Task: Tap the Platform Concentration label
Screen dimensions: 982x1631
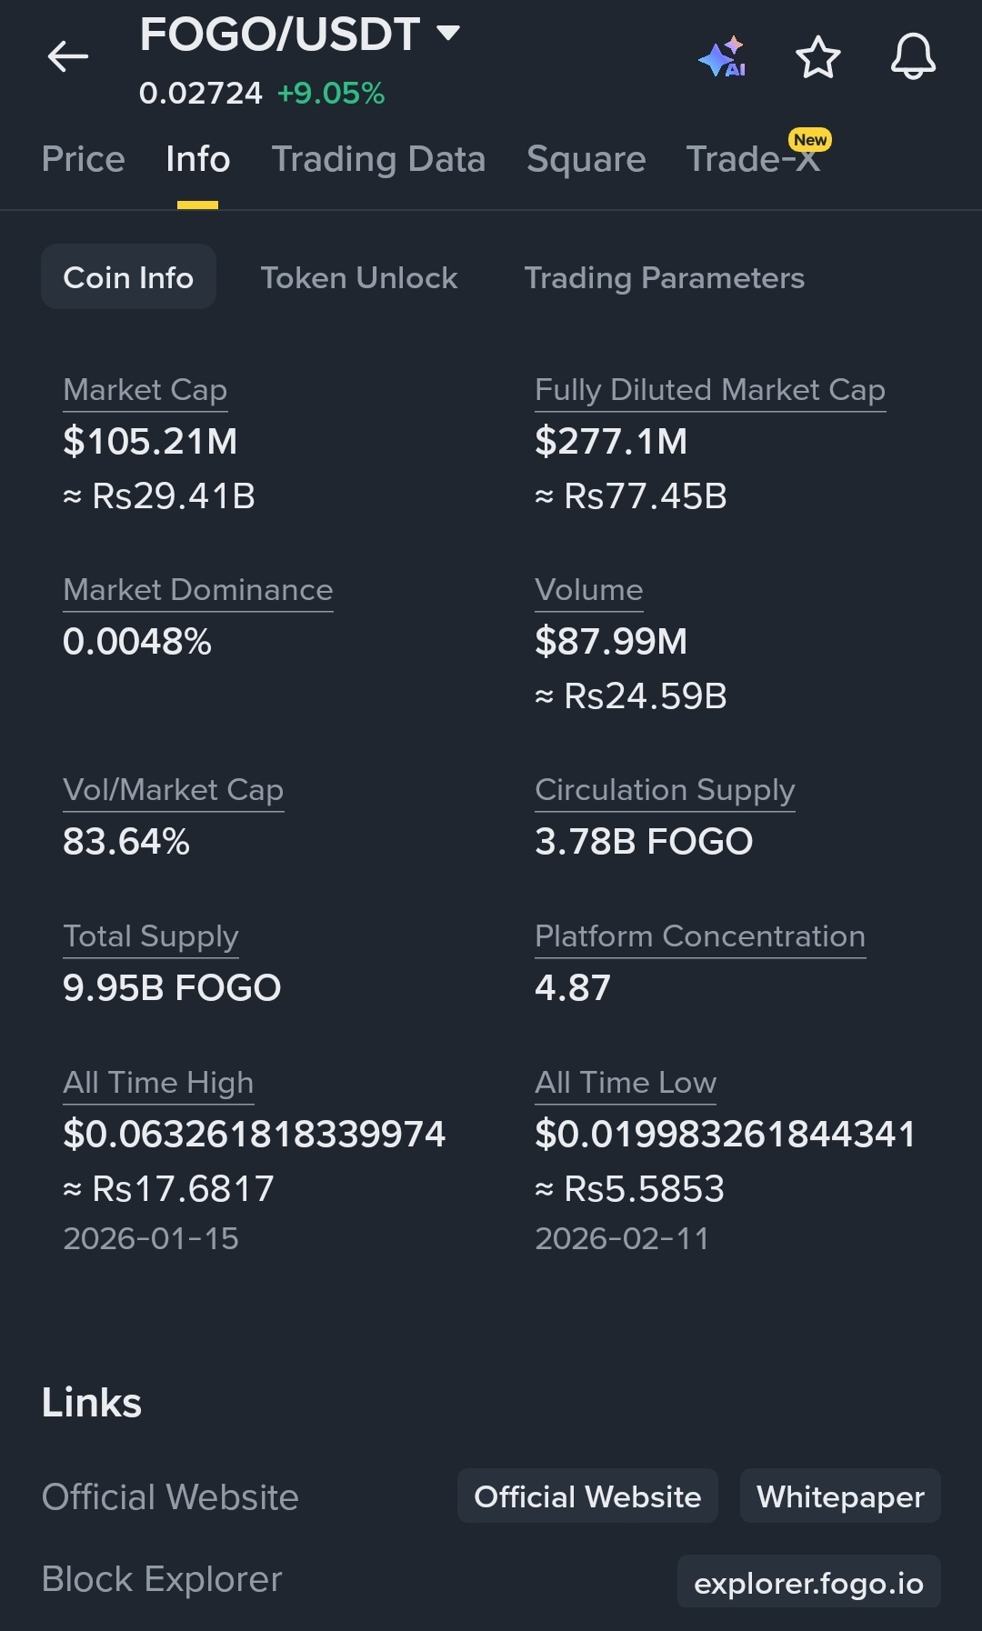Action: pos(700,936)
